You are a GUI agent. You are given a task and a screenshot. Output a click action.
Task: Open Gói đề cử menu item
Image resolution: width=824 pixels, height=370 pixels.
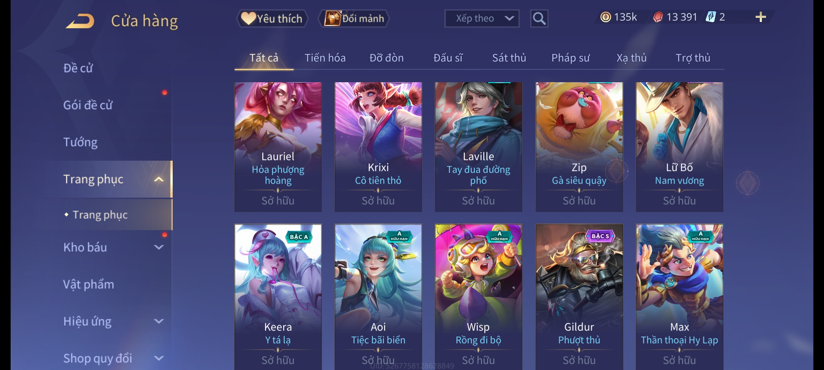pos(88,105)
